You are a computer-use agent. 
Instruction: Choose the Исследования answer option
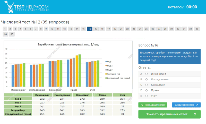147,79
